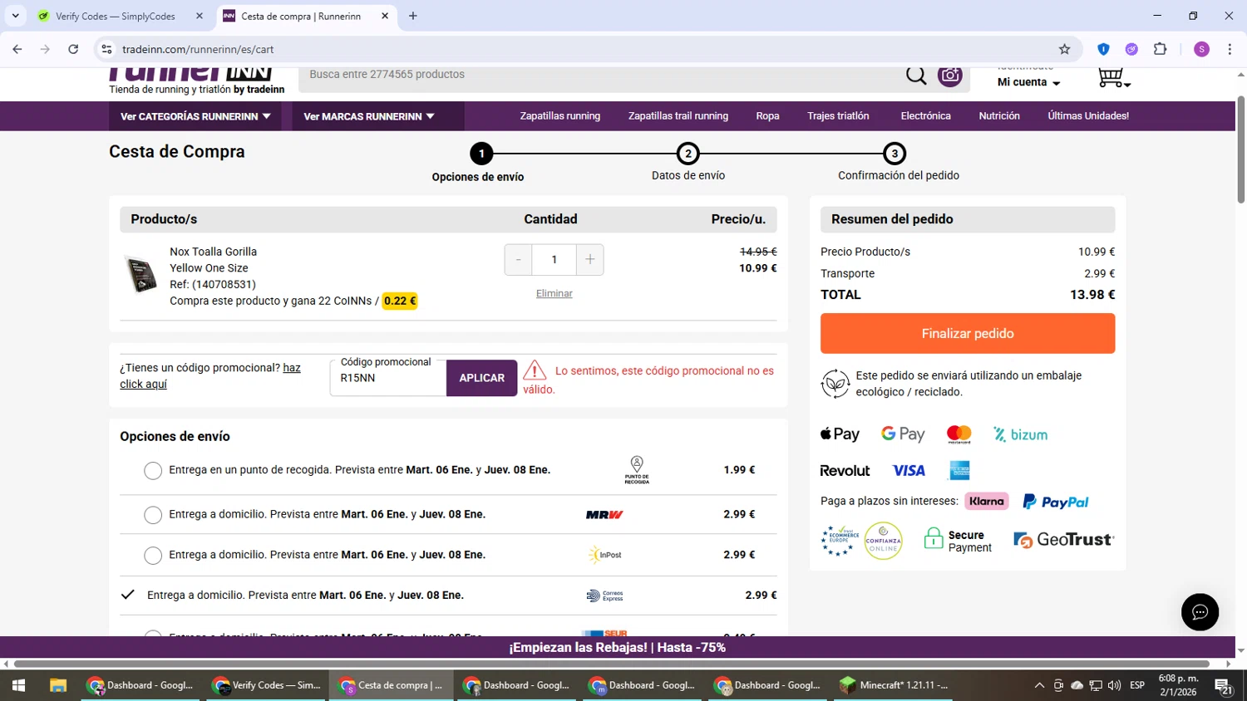This screenshot has height=701, width=1247.
Task: Expand Ver CATEGORÍAS RUNNERINN dropdown
Action: (x=196, y=116)
